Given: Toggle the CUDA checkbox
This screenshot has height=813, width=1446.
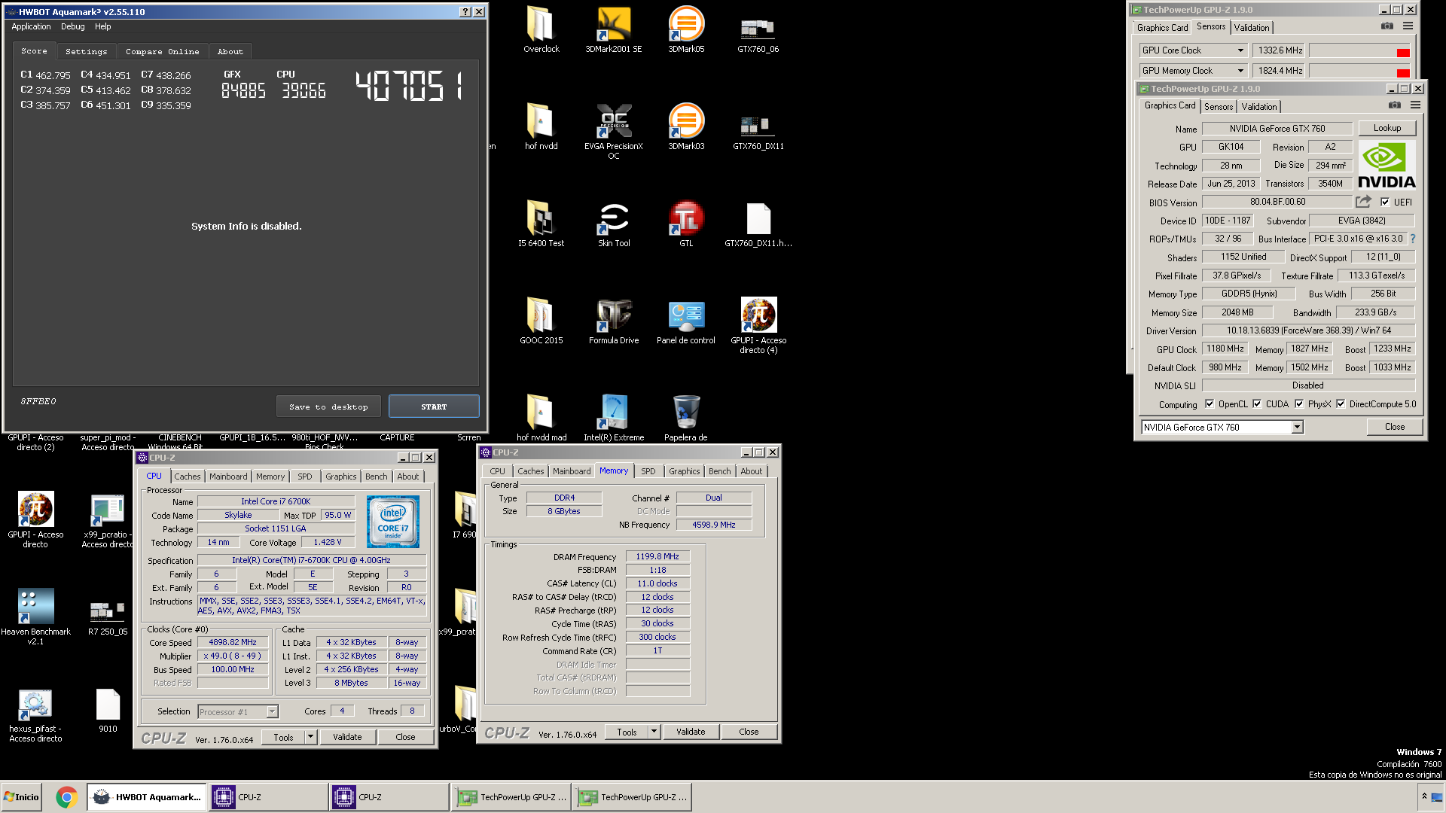Looking at the screenshot, I should pyautogui.click(x=1257, y=404).
